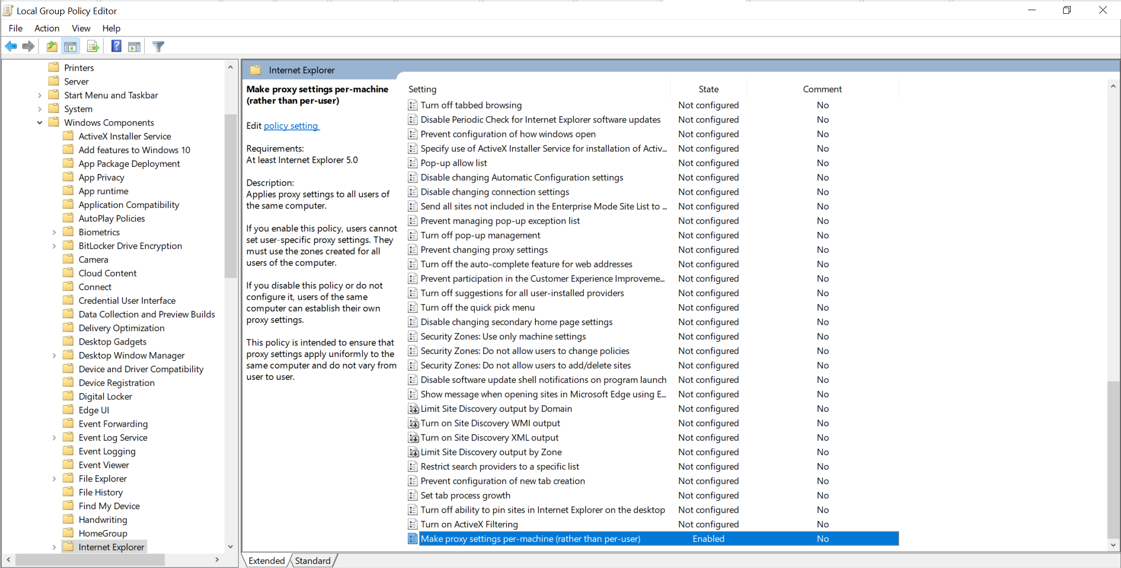Screen dimensions: 1121x568
Task: Select the Edge UI tree folder
Action: click(93, 410)
